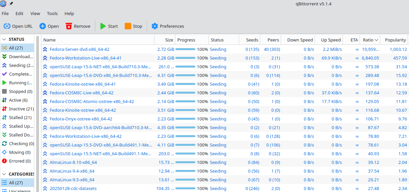Select the AlmaLinux-8.10-x86_64 torrent row
This screenshot has width=409, height=192.
pyautogui.click(x=73, y=162)
